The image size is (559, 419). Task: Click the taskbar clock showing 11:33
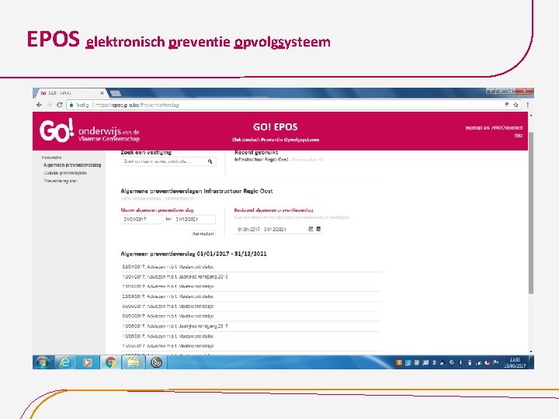click(515, 362)
